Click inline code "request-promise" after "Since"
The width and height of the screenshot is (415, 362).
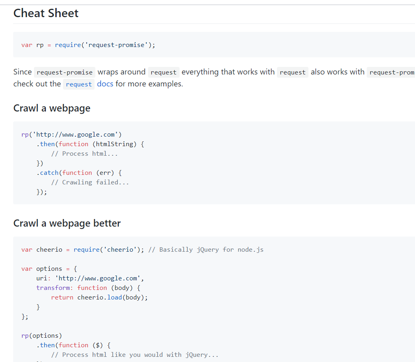point(65,72)
